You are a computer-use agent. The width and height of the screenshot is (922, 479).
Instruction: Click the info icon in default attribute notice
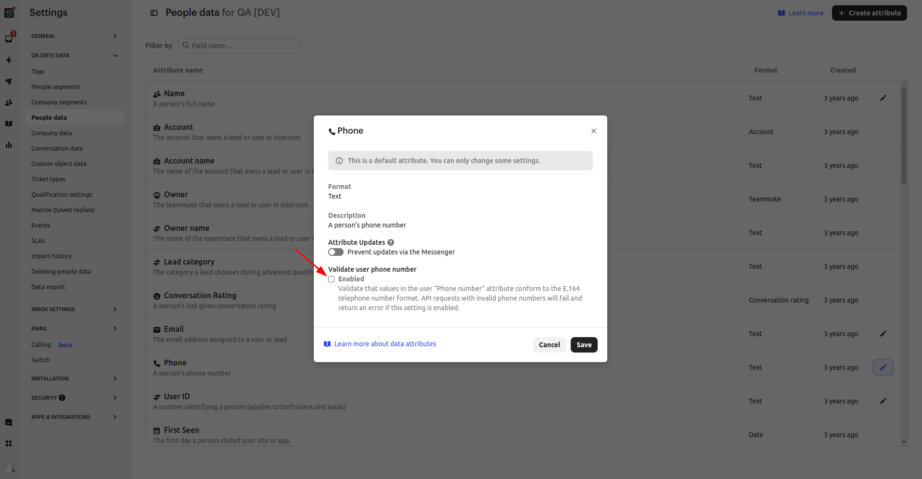(x=339, y=161)
